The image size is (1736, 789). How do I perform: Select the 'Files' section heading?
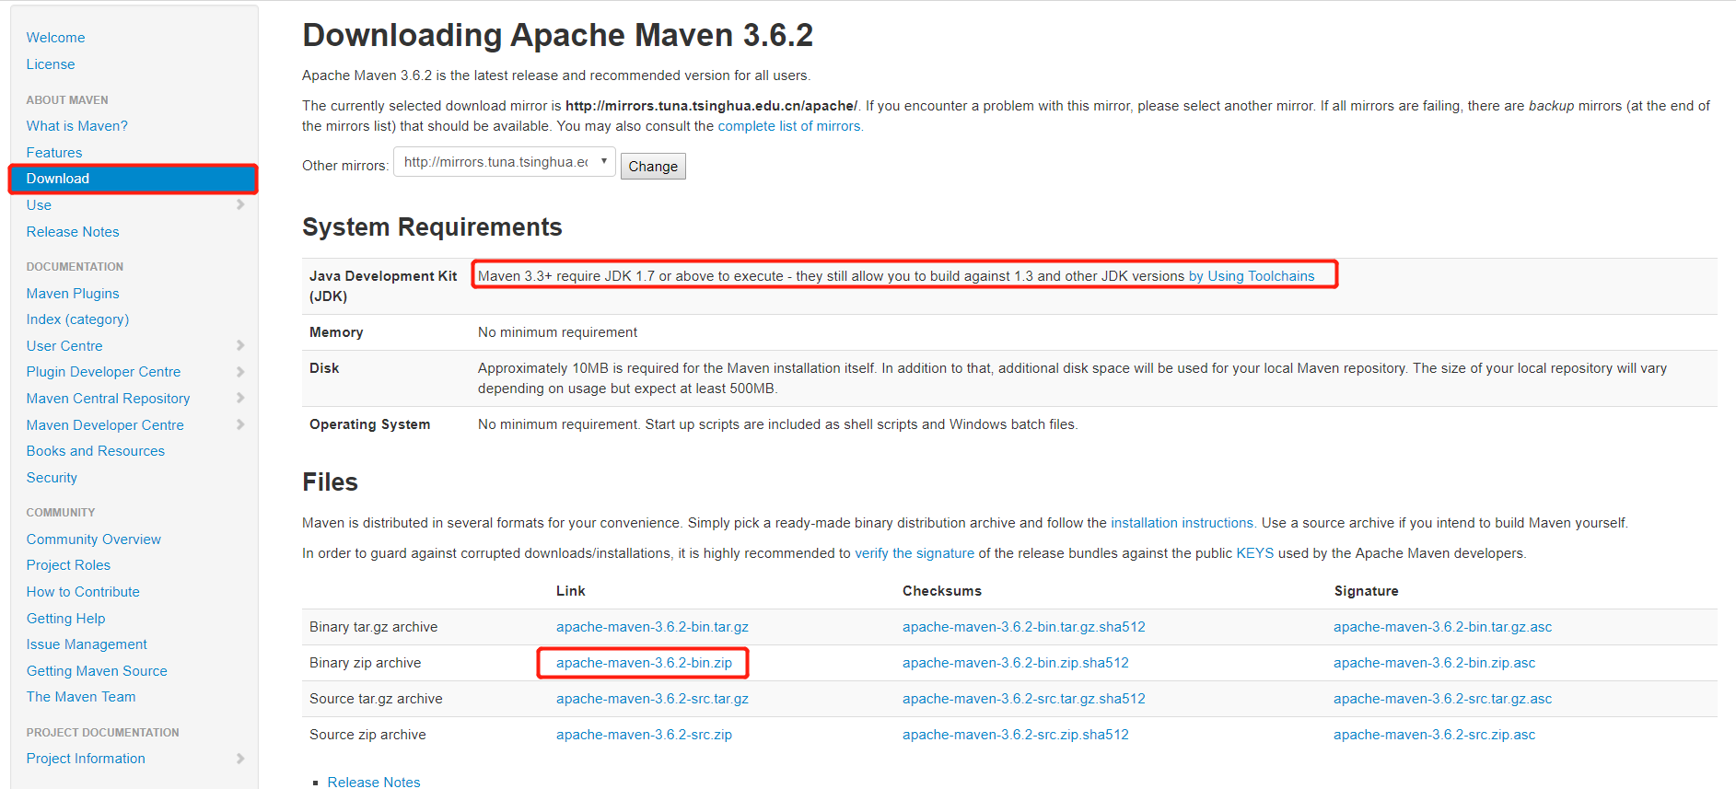(x=330, y=482)
